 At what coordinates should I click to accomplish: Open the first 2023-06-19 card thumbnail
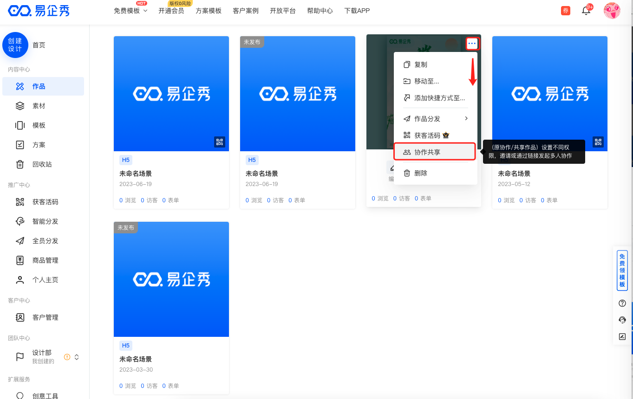click(x=171, y=94)
